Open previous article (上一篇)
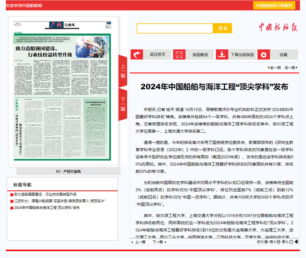Image resolution: width=306 pixels, height=258 pixels. point(138,242)
